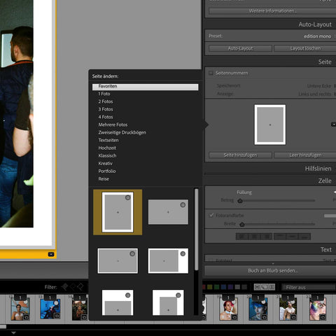
Task: Open the Fotorandfarbe color swatch
Action: pos(330,216)
